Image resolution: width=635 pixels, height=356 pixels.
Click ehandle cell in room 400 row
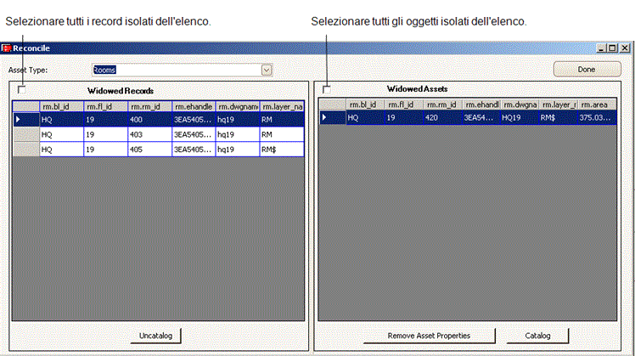194,120
